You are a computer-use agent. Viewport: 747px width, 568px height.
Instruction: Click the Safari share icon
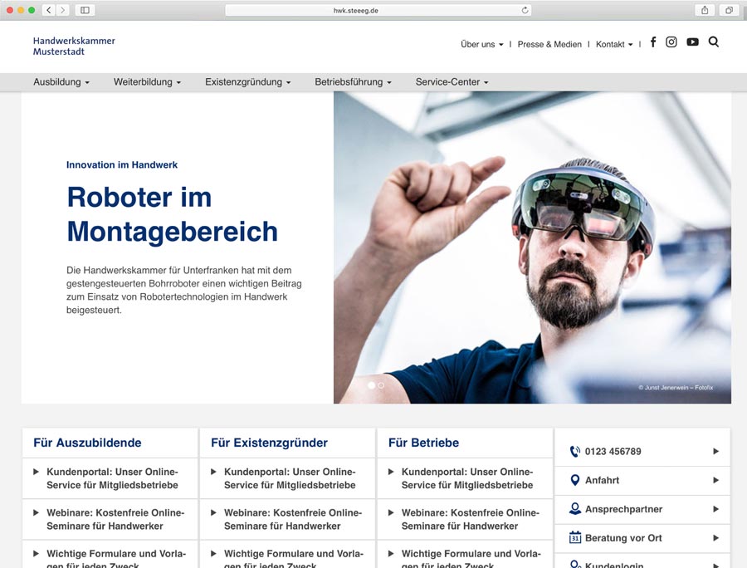pos(705,10)
